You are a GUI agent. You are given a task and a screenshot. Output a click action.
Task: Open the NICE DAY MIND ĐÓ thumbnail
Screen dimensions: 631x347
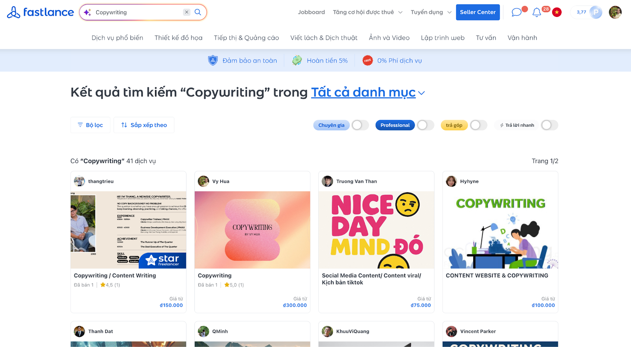pyautogui.click(x=376, y=230)
